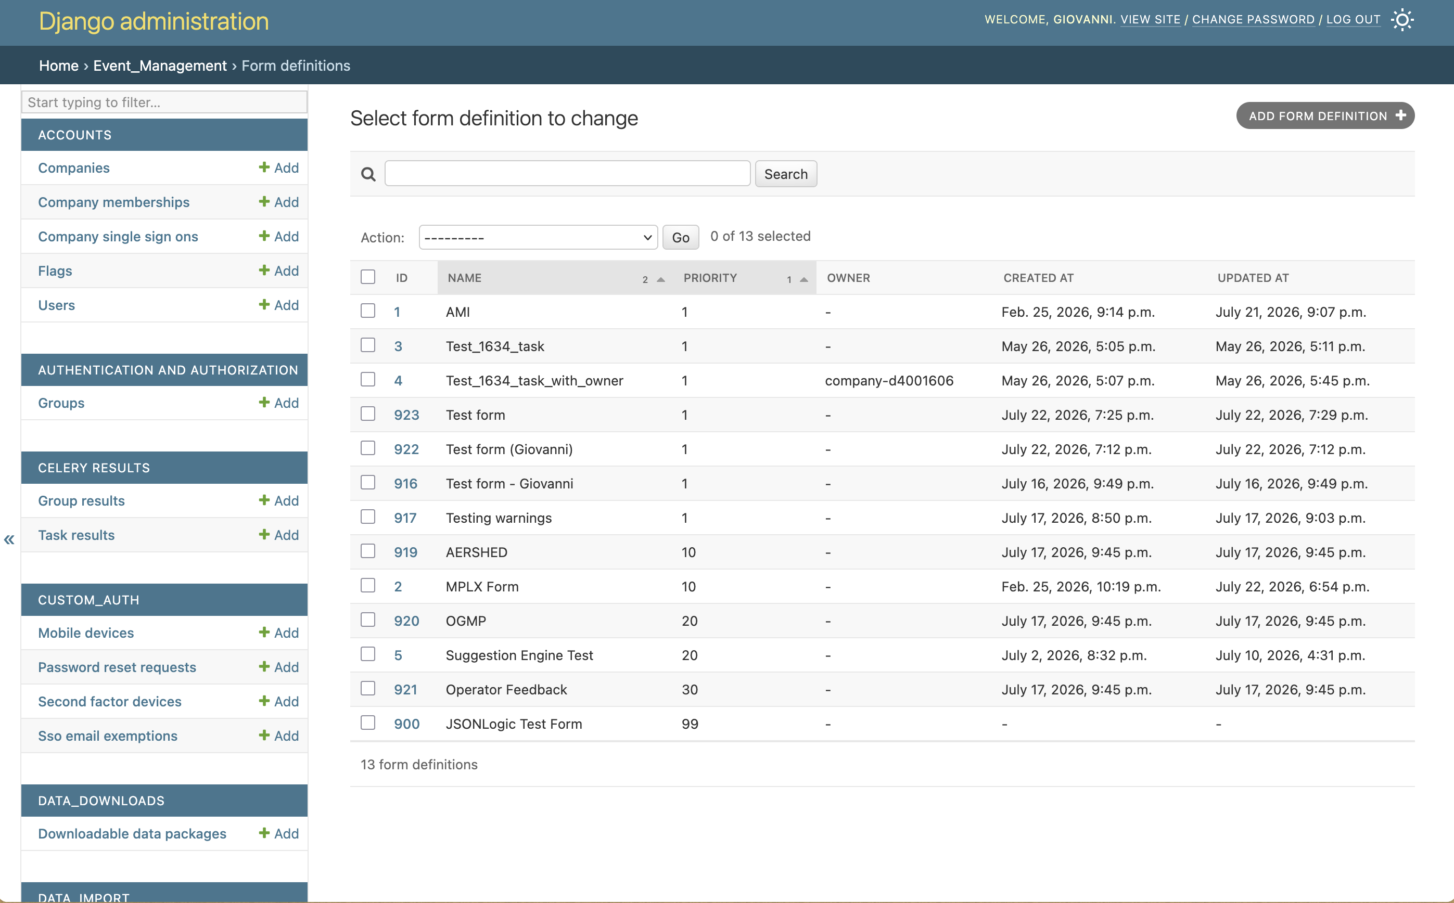Click Add next to Password reset requests

(x=278, y=667)
